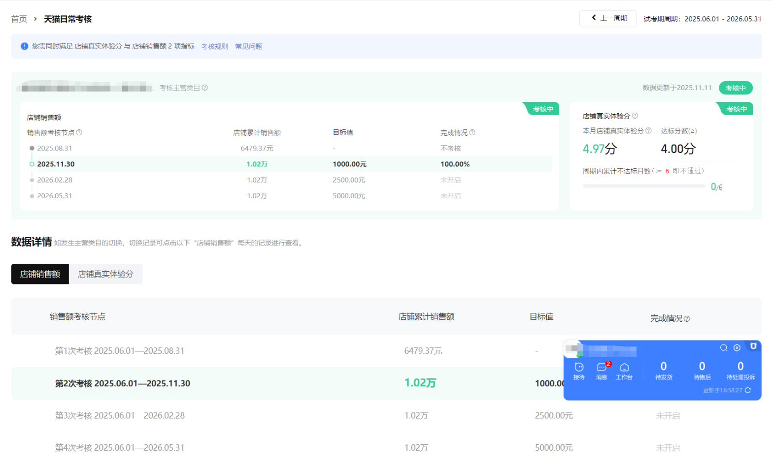
Task: Click the help icon by 完成情况 in lower table
Action: click(x=687, y=319)
